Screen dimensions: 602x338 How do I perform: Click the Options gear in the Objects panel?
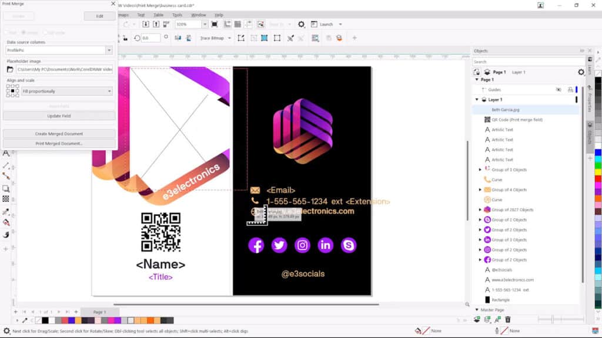click(581, 72)
